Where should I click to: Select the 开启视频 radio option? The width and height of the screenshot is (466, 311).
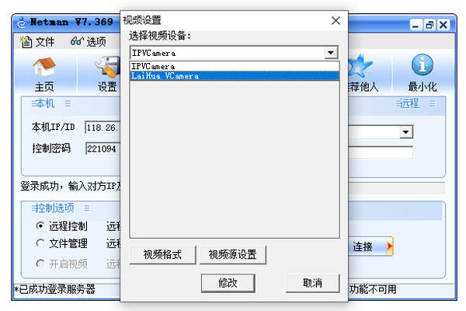click(40, 264)
